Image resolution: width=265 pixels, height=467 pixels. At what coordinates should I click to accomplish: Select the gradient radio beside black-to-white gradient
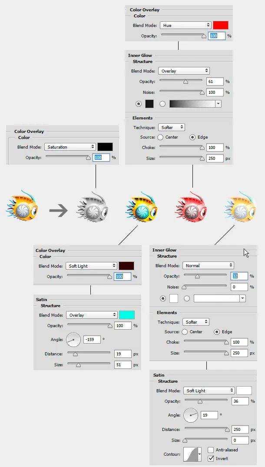(162, 104)
